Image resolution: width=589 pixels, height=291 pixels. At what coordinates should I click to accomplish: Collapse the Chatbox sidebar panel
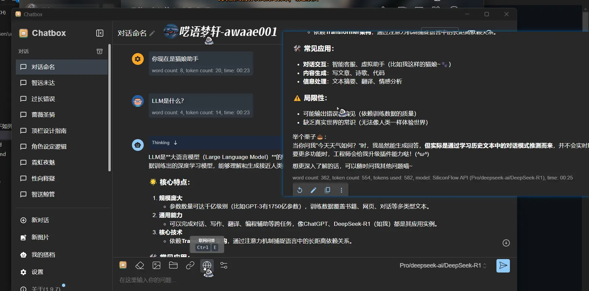100,33
